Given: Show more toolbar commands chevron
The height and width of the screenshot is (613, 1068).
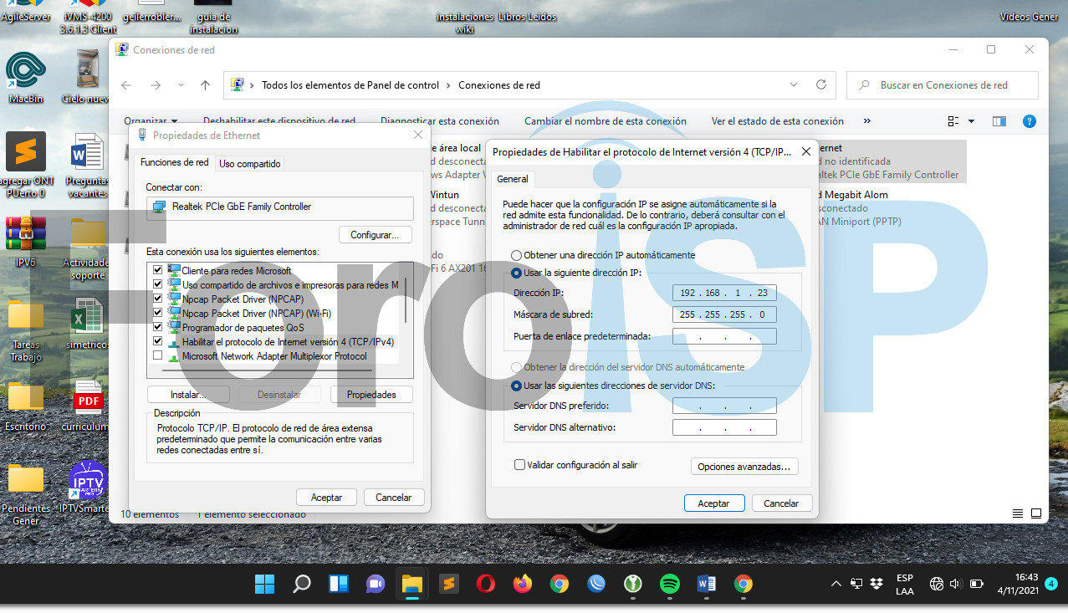Looking at the screenshot, I should pos(866,121).
